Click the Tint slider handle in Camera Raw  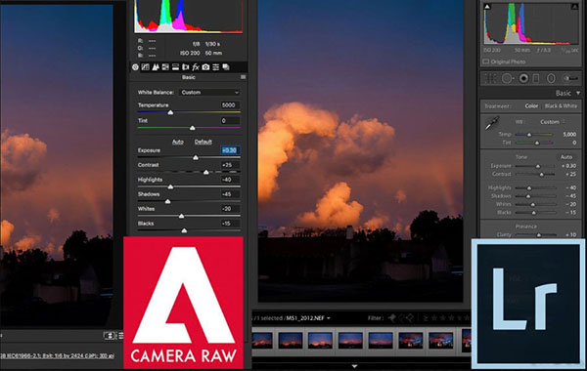click(192, 128)
